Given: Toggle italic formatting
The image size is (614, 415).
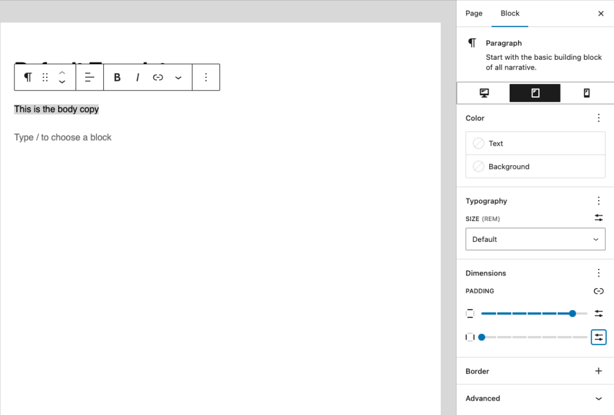Looking at the screenshot, I should [x=137, y=77].
